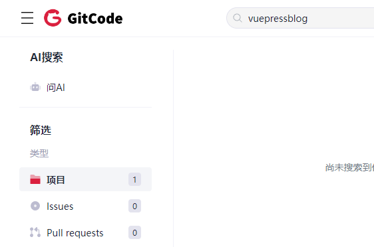
Task: Filter results by Pull requests
Action: (85, 232)
